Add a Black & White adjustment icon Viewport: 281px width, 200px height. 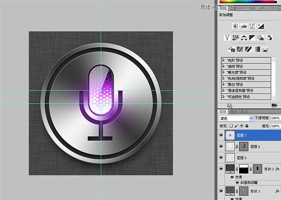coord(252,38)
